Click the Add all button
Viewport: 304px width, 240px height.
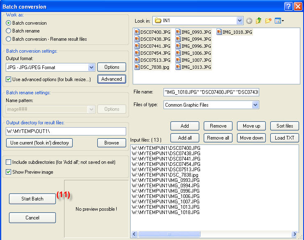coord(185,138)
